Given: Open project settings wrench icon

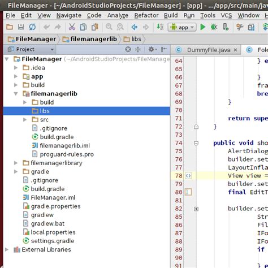Looking at the screenshot, I should 240,27.
